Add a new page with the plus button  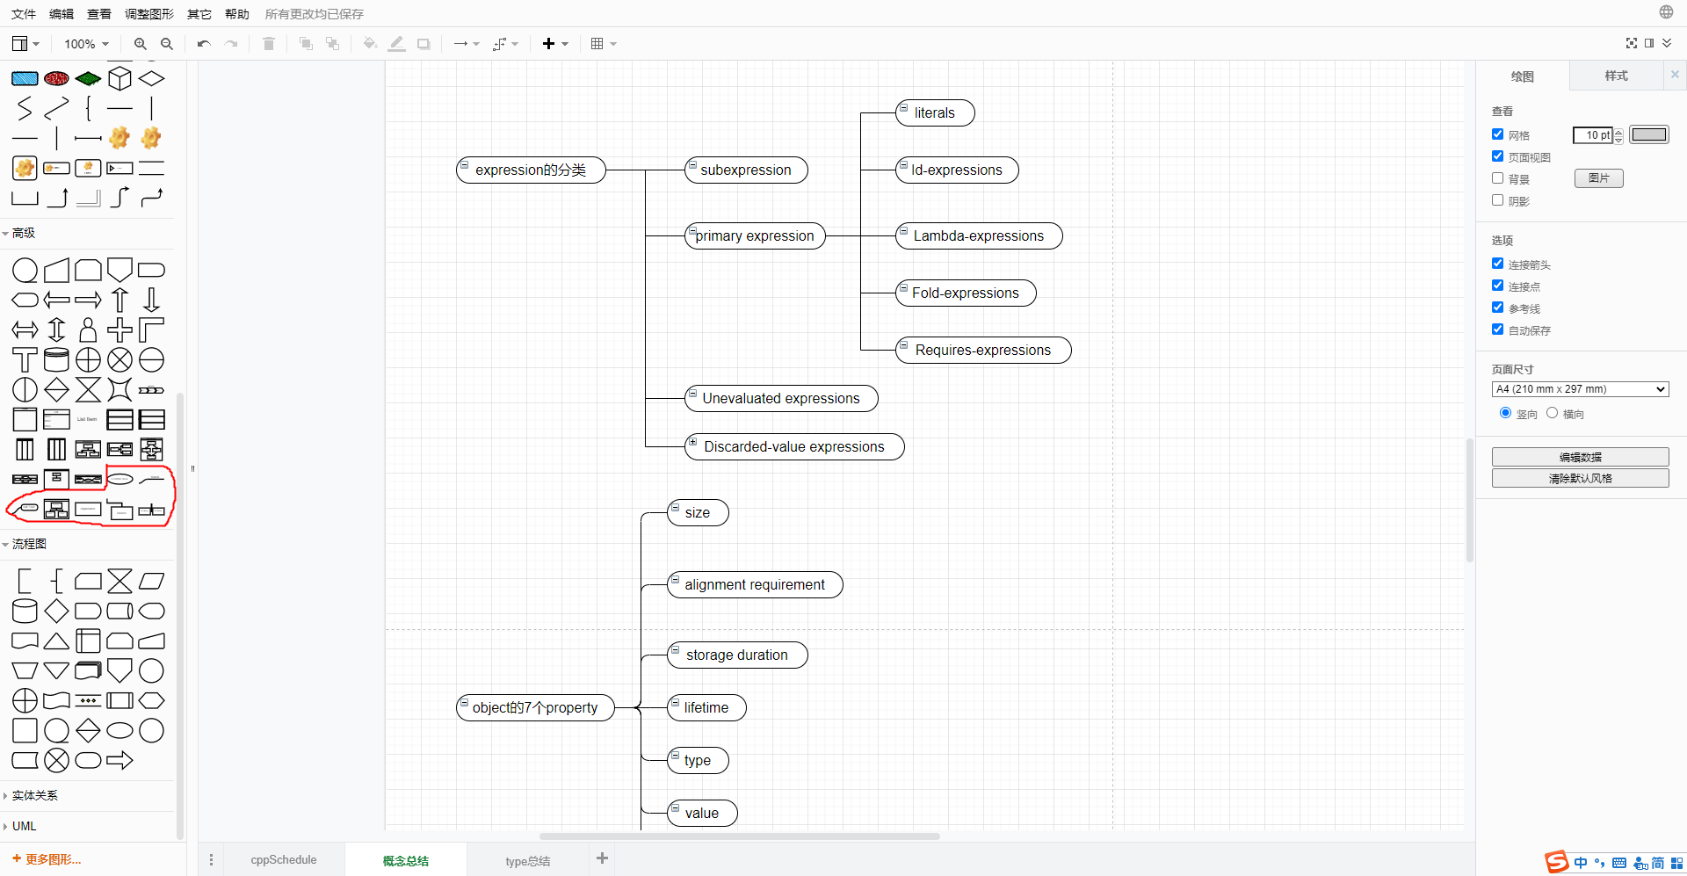[602, 858]
